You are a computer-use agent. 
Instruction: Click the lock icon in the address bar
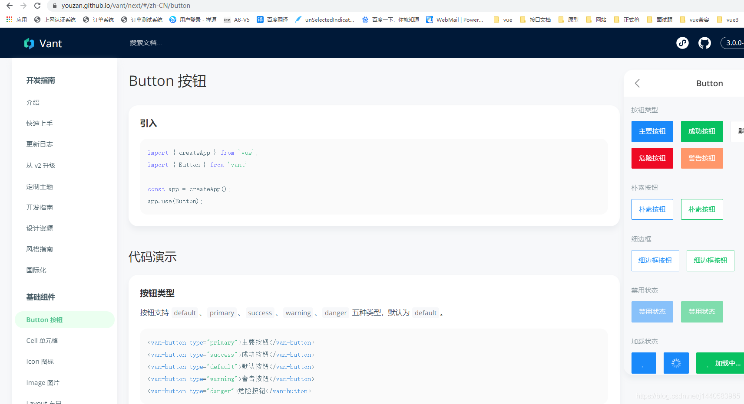(55, 6)
